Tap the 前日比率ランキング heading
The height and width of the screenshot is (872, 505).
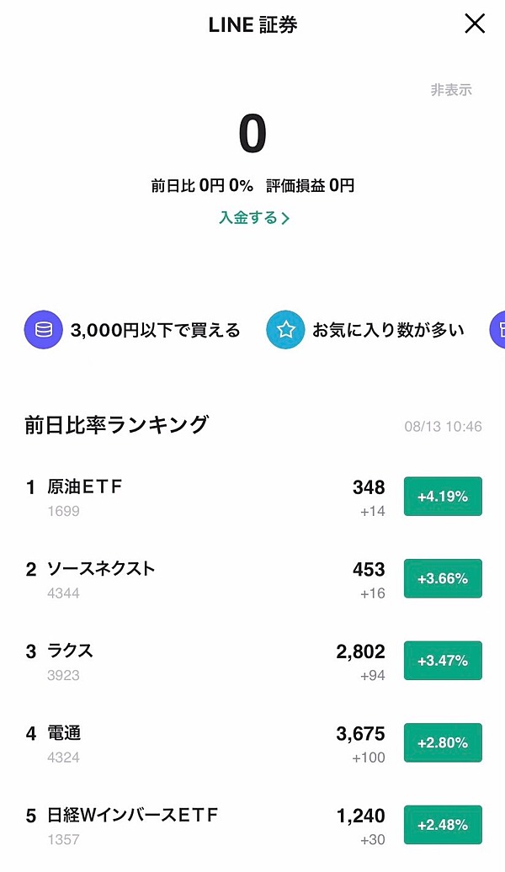pos(116,425)
